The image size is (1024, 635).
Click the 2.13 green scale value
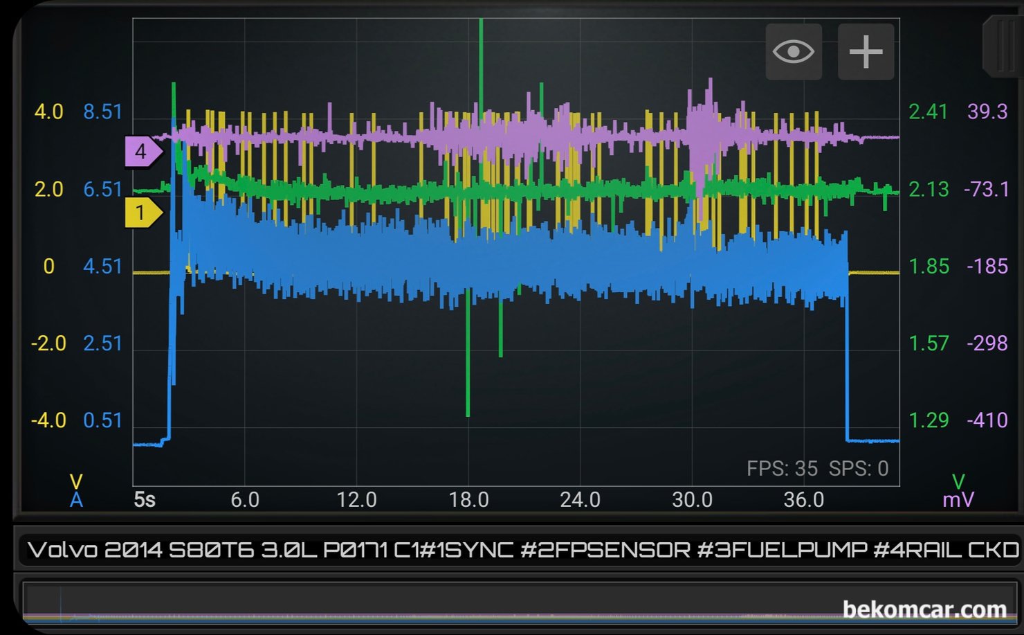(x=928, y=189)
